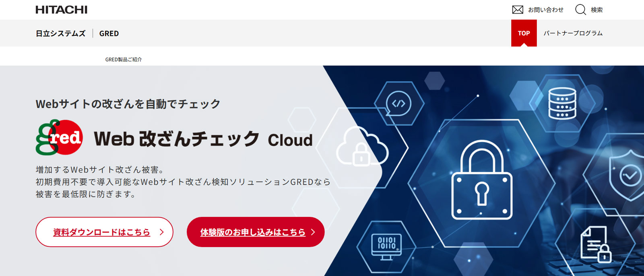The height and width of the screenshot is (276, 644).
Task: Click the locked document icon
Action: tap(596, 244)
